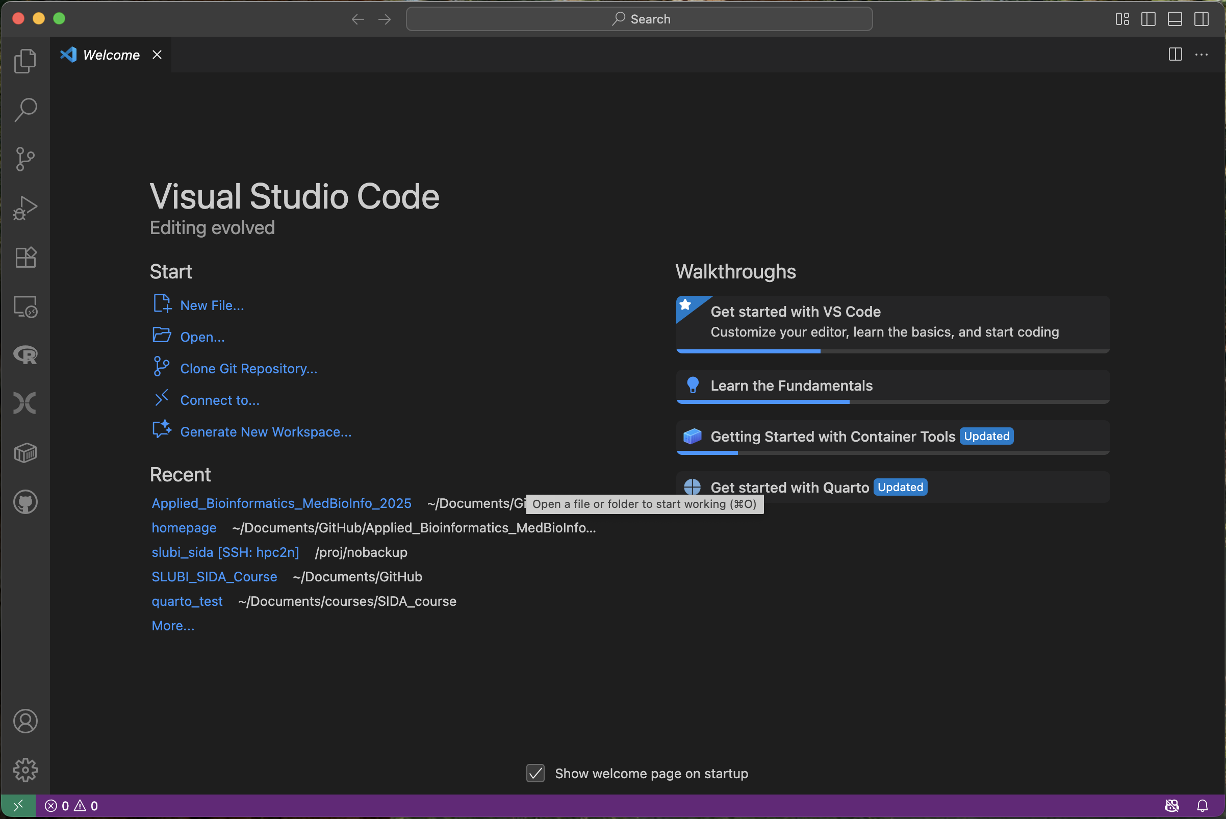
Task: Open the R extension panel
Action: tap(25, 355)
